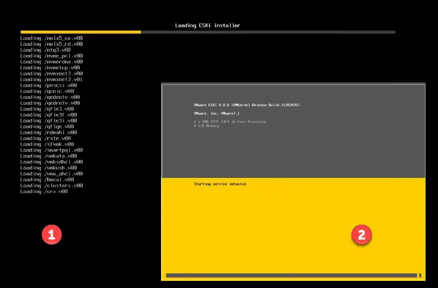Click the "Loading /vmw_ahci.v00" entry
This screenshot has width=438, height=288.
tap(51, 173)
